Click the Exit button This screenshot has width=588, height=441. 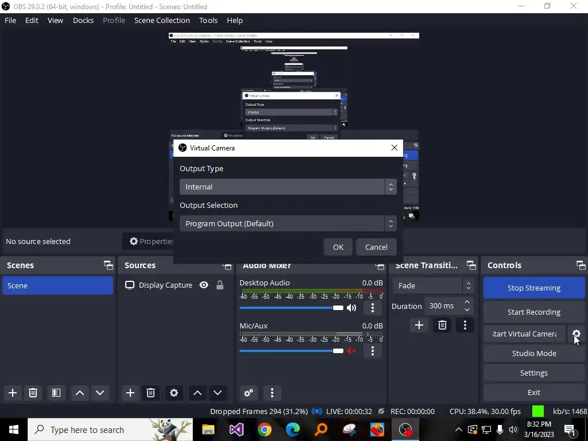534,392
